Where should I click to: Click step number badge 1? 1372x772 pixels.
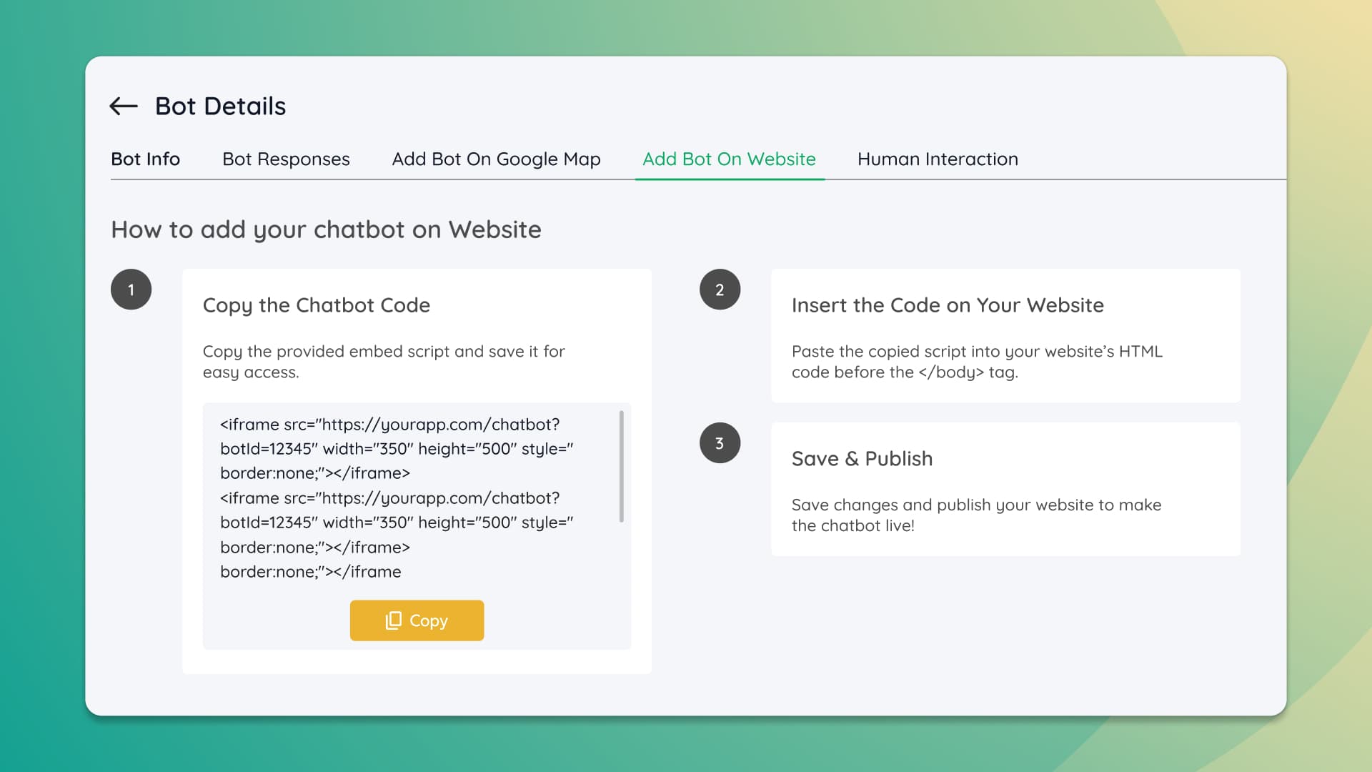(131, 289)
